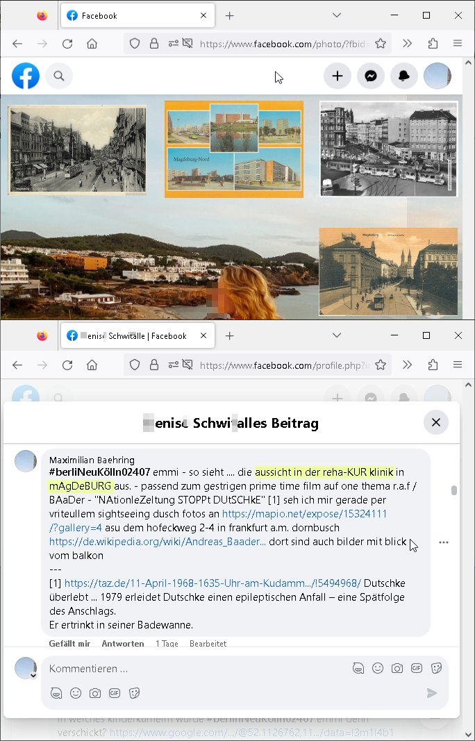Open permissions icon in bottom URL bar
Viewport: 475px width, 741px height.
click(174, 365)
